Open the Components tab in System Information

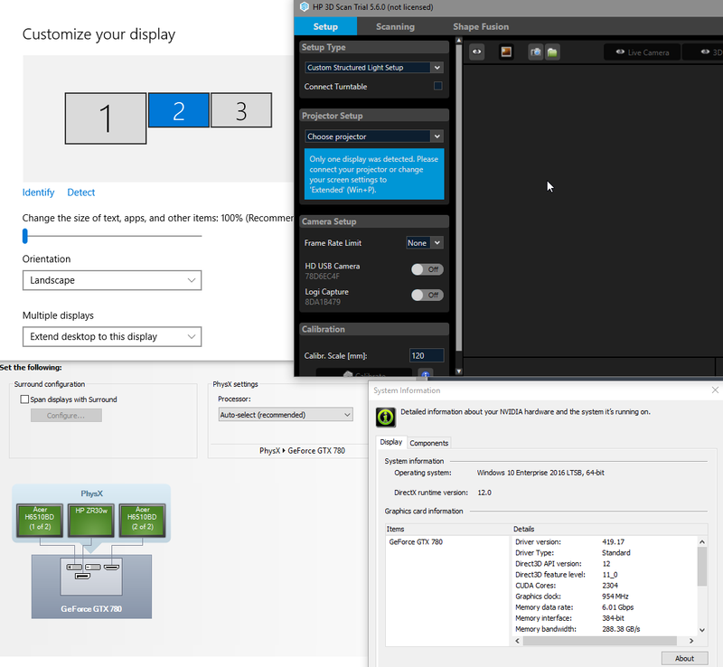(428, 442)
